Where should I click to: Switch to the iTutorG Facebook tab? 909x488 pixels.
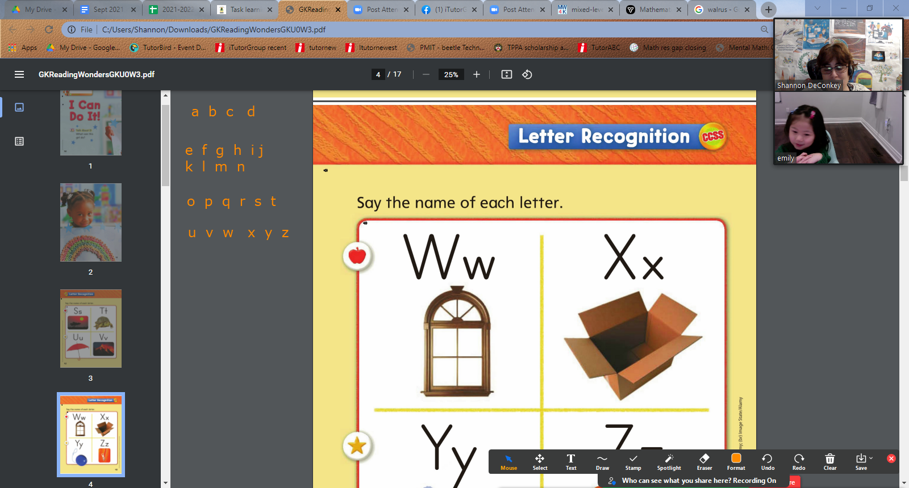tap(449, 10)
